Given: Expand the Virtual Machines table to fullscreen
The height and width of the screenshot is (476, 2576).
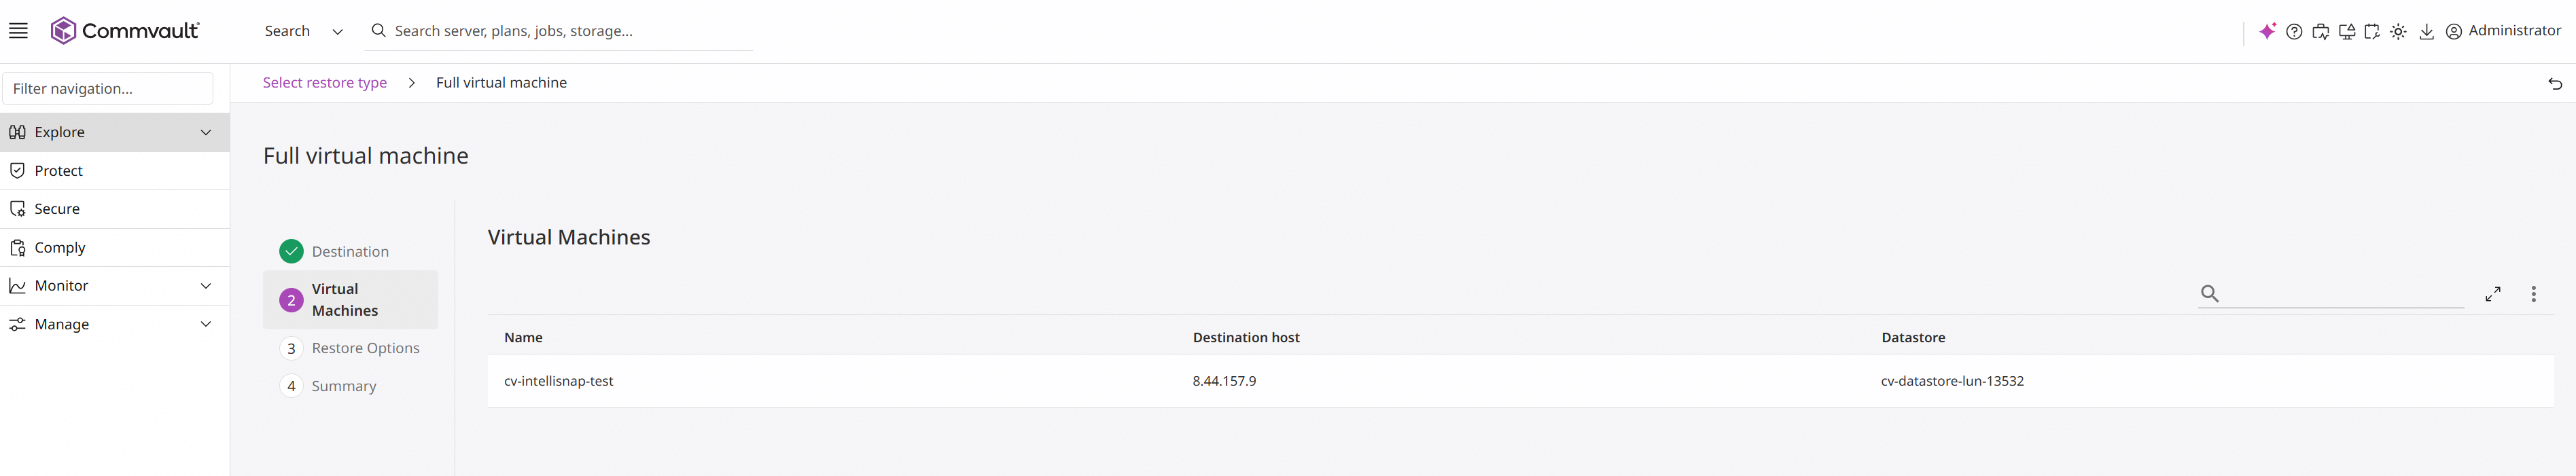Looking at the screenshot, I should [2492, 294].
